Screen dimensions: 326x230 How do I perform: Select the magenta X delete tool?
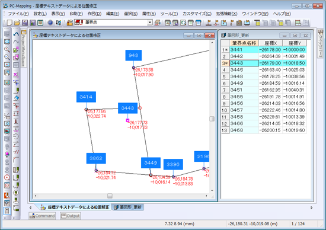coord(16,75)
